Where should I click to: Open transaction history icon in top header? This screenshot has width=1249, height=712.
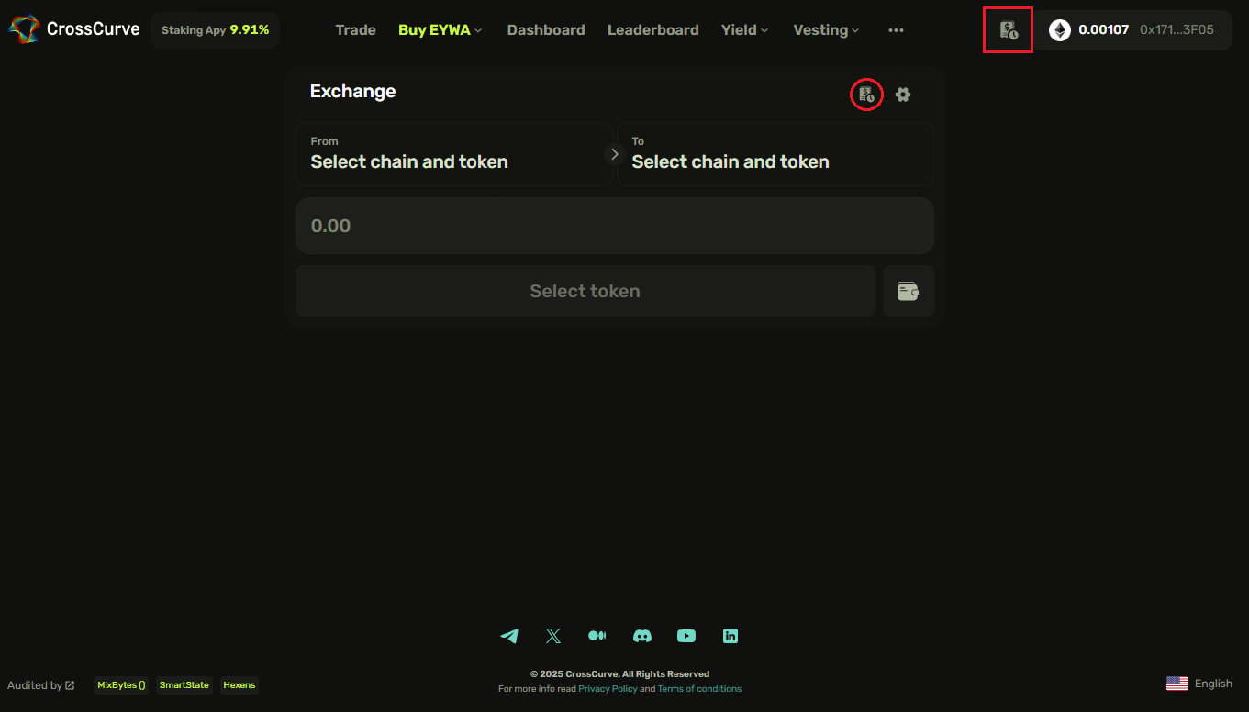[1008, 30]
